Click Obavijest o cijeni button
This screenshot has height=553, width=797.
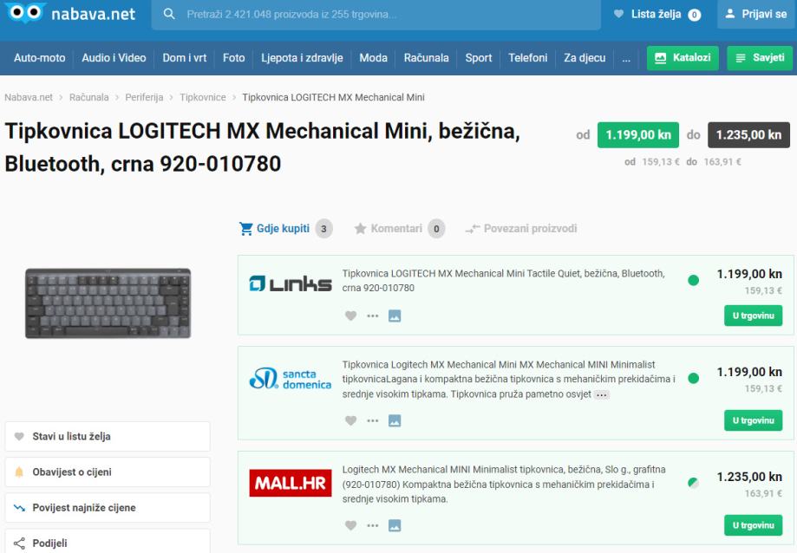click(108, 472)
